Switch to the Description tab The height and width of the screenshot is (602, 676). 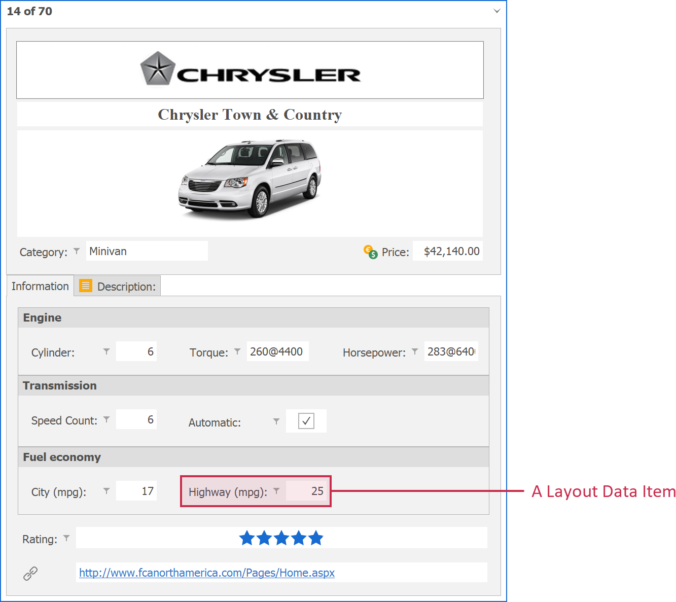(x=118, y=287)
